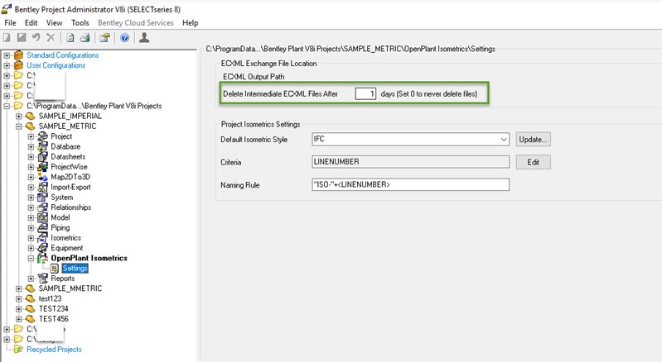Click the New document toolbar icon
662x362 pixels.
click(x=7, y=38)
